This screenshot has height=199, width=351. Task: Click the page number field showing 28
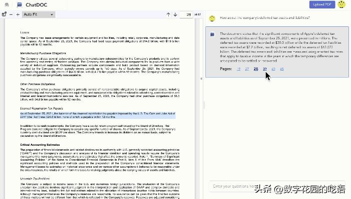186,14
